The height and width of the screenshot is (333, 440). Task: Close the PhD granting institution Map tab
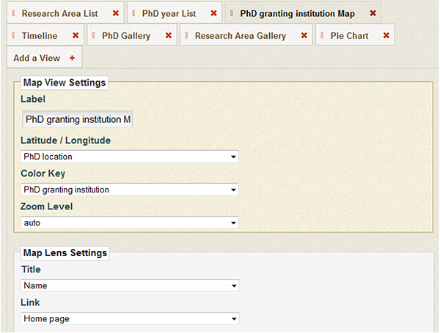coord(373,14)
